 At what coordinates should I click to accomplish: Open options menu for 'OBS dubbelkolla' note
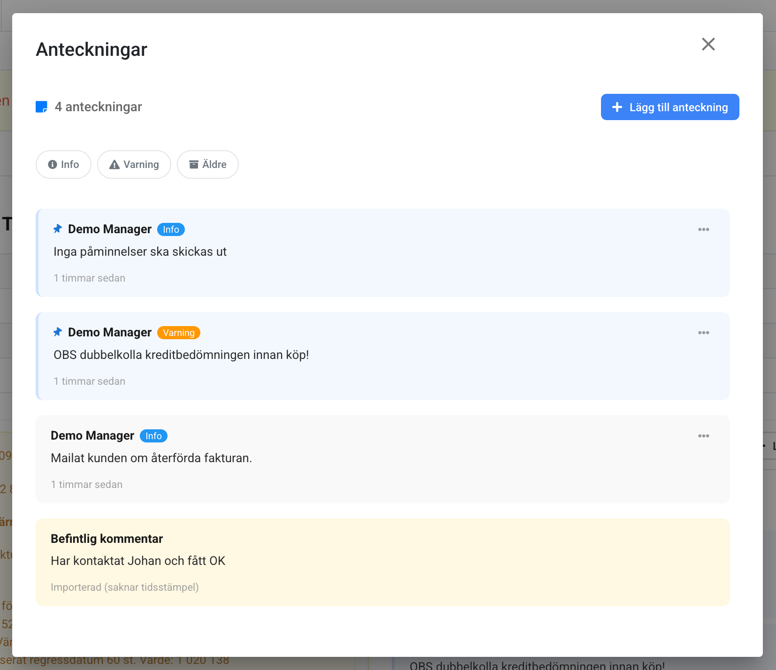click(703, 333)
